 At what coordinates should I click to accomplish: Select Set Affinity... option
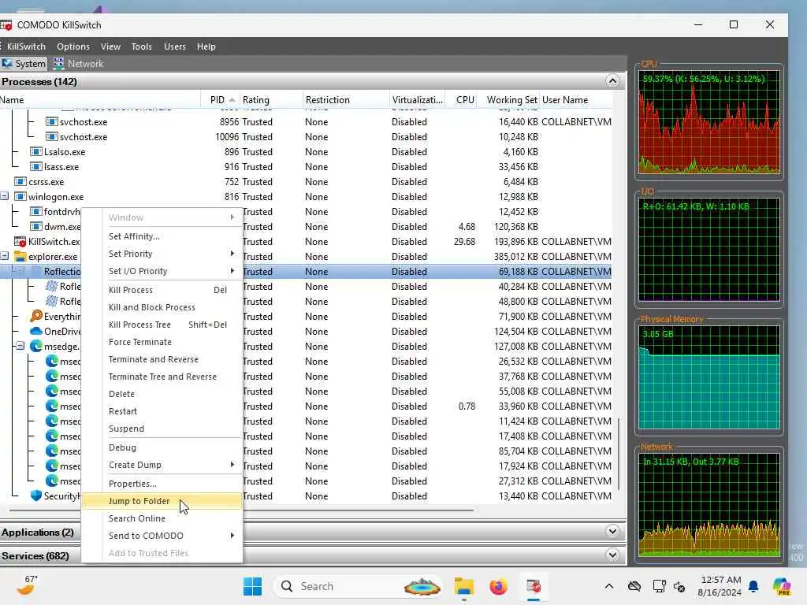pos(162,236)
